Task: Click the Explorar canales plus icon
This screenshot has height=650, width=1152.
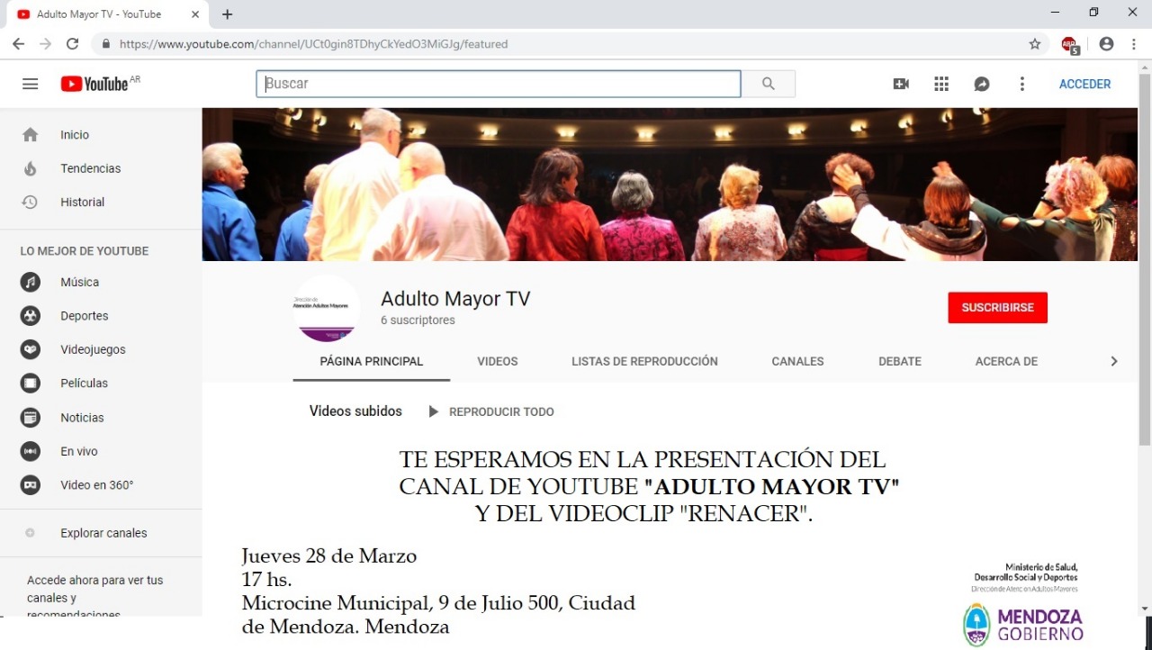Action: coord(30,533)
